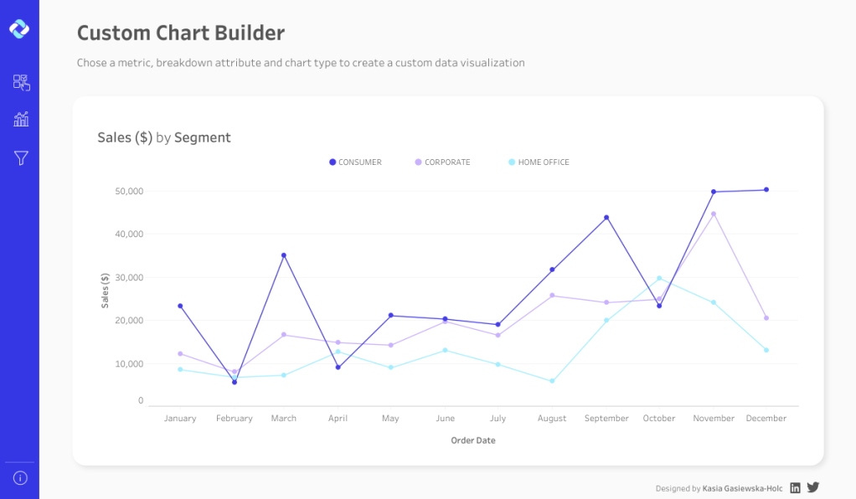Click the Order Date axis title
The height and width of the screenshot is (499, 856).
[473, 440]
